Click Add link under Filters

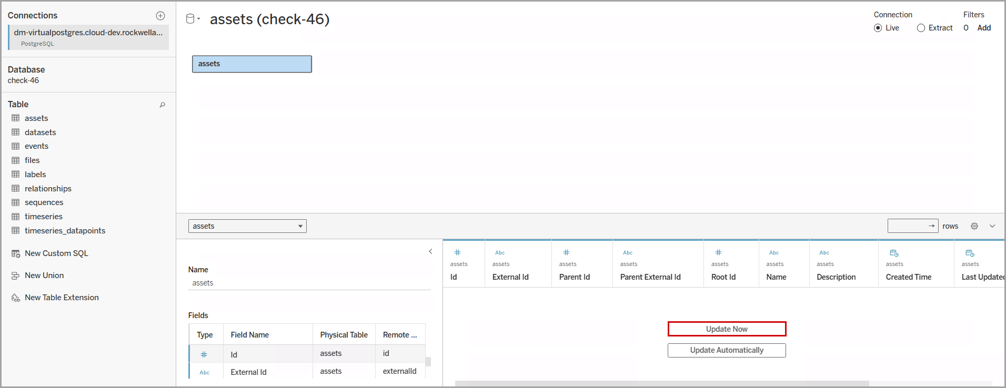point(984,28)
